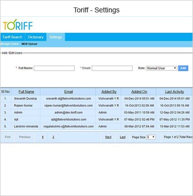This screenshot has width=193, height=196.
Task: Click Added On 16-Oct-2013 02:09 AM cell
Action: [139, 106]
